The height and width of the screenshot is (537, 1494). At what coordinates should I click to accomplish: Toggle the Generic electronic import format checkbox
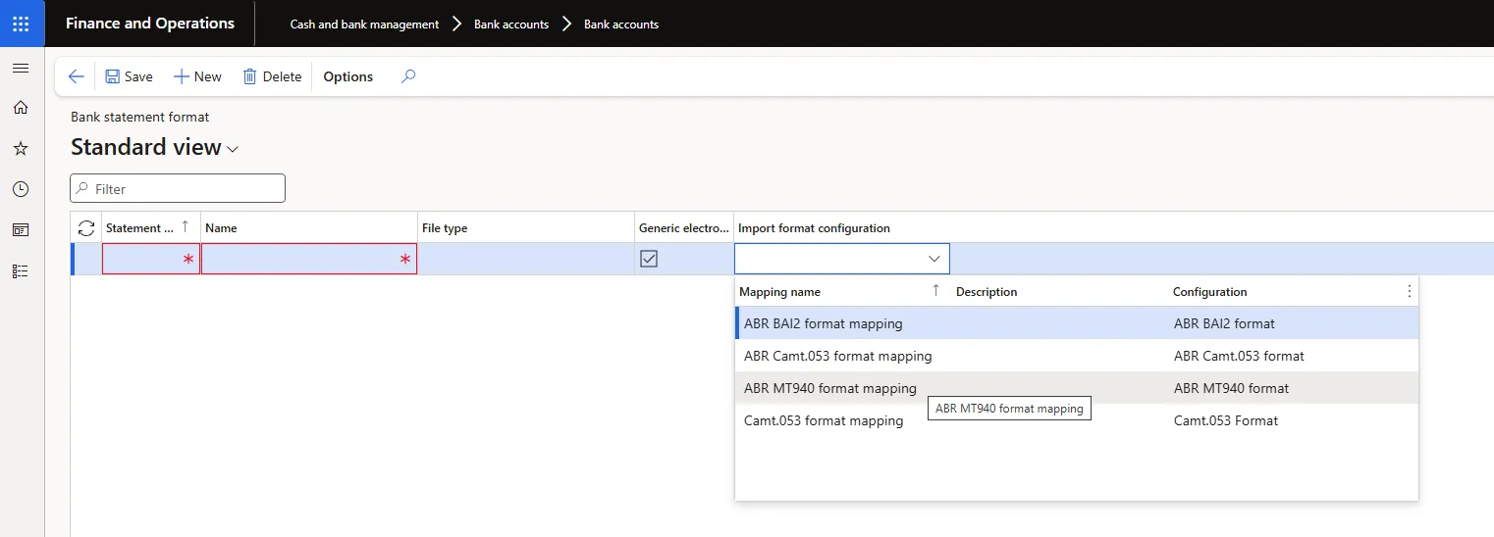tap(649, 259)
